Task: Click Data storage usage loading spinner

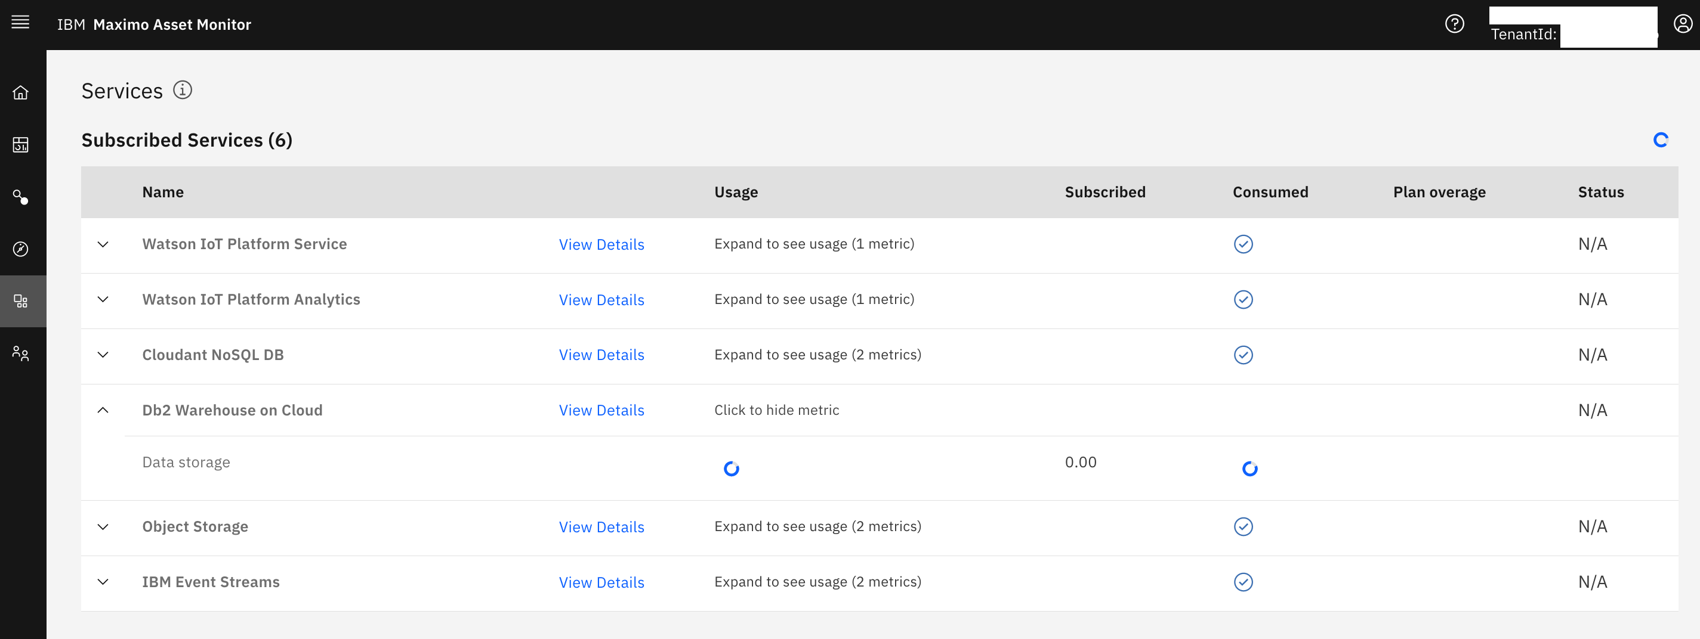Action: point(731,469)
